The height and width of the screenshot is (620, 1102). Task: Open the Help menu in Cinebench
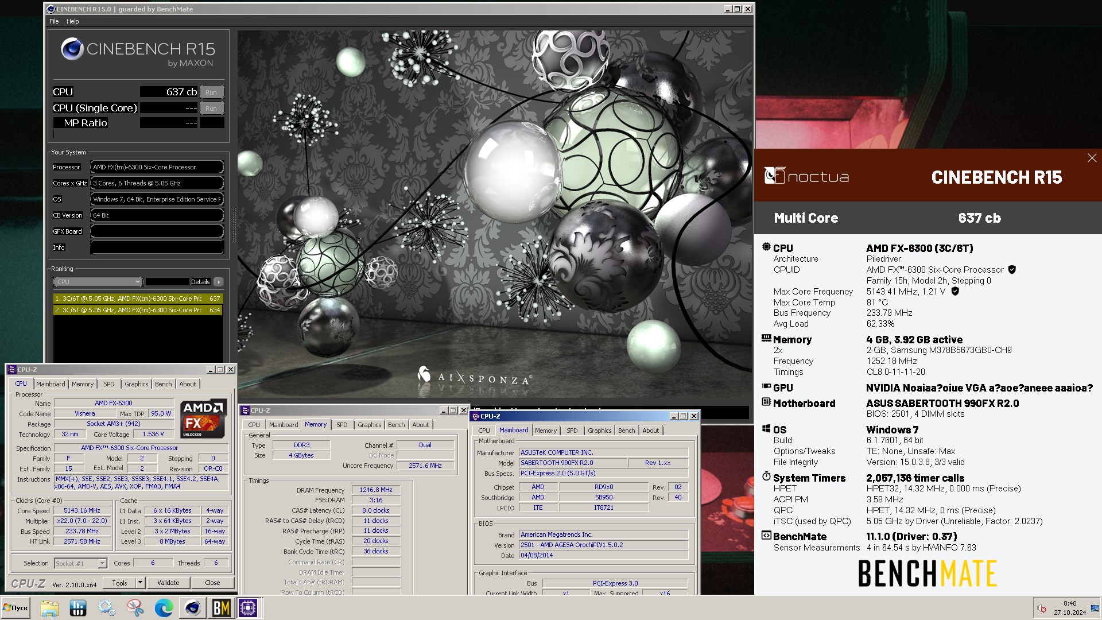click(x=73, y=21)
